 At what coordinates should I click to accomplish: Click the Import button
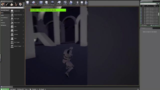(13, 89)
